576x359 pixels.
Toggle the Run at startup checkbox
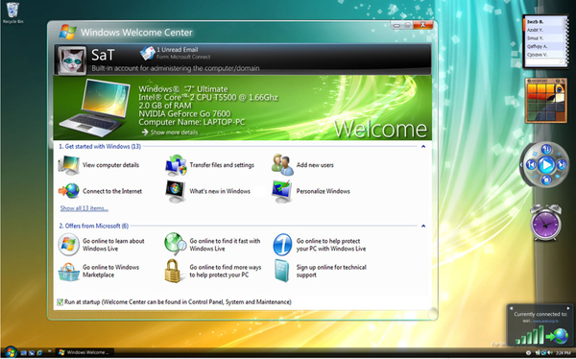tap(60, 302)
